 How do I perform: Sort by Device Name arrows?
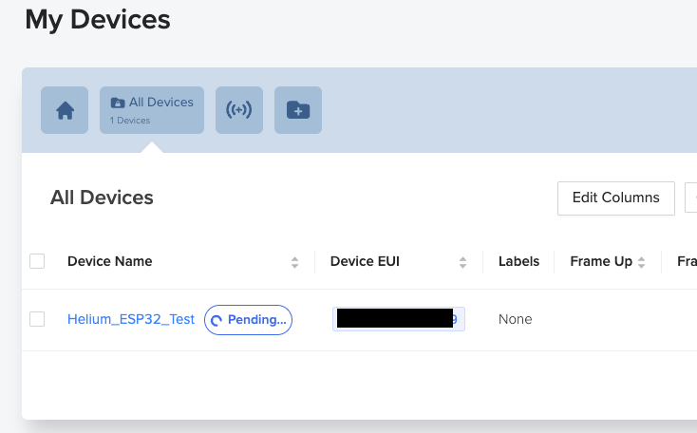294,262
